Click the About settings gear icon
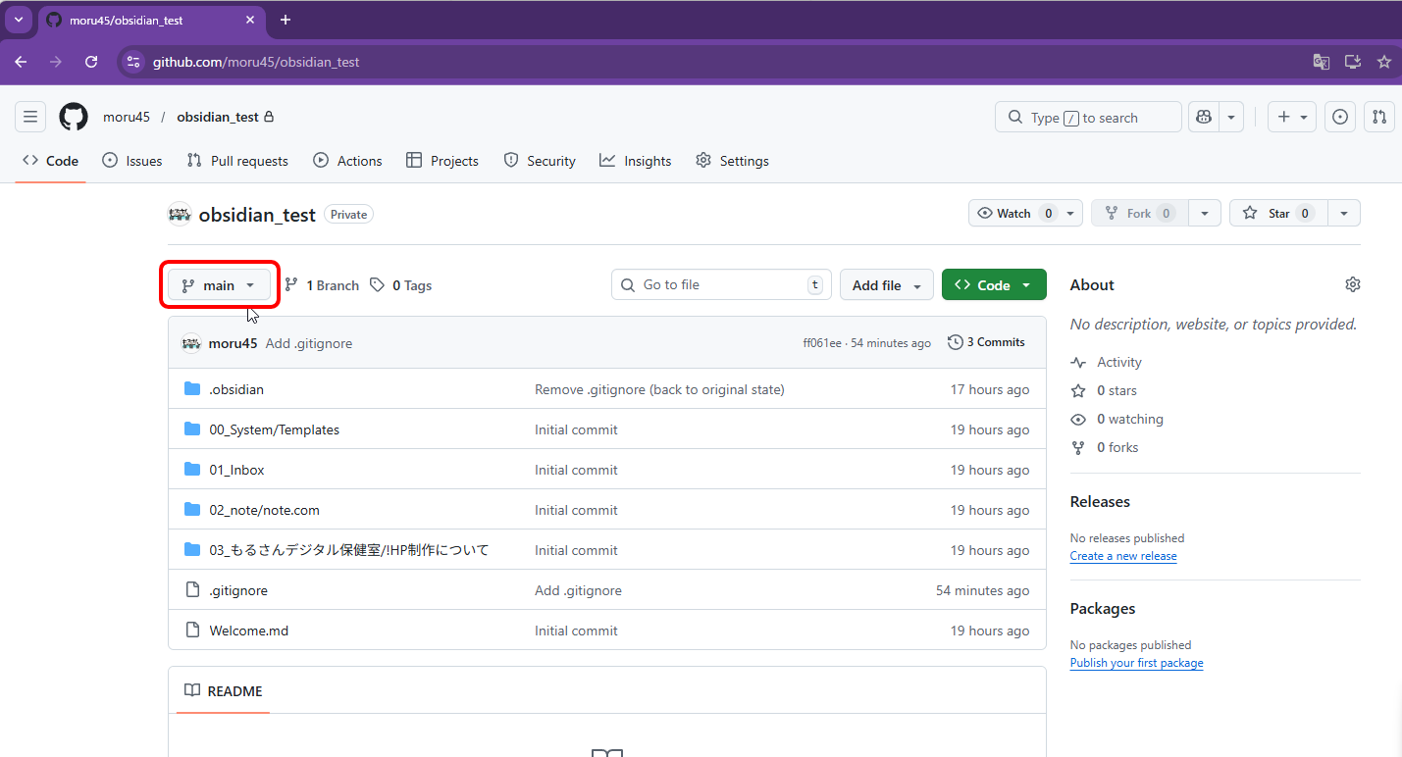Screen dimensions: 1402x757 tap(1353, 284)
